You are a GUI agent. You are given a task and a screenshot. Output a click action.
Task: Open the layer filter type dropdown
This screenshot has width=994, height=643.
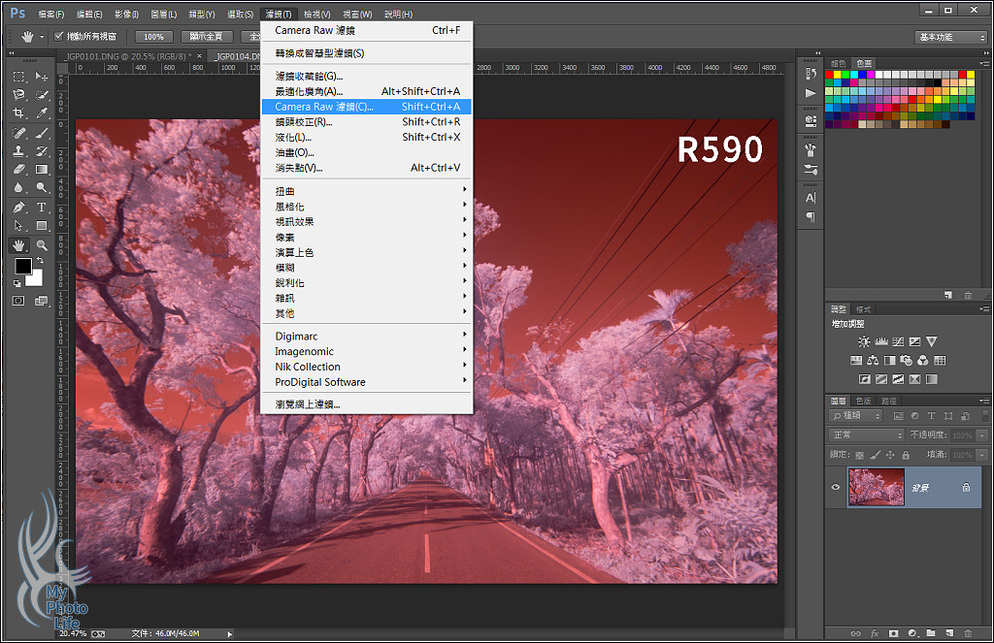[855, 416]
